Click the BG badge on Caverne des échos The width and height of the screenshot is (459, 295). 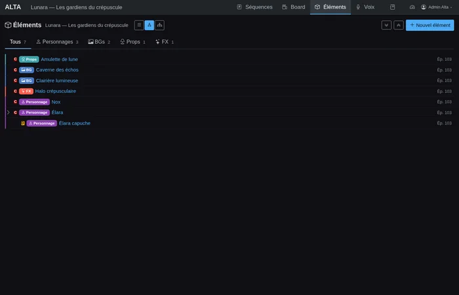click(x=26, y=69)
